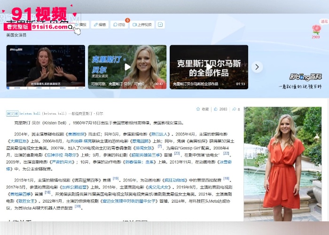
Task: Open the 窗边女孩眼中对街的屋中女子 link
Action: click(x=129, y=201)
